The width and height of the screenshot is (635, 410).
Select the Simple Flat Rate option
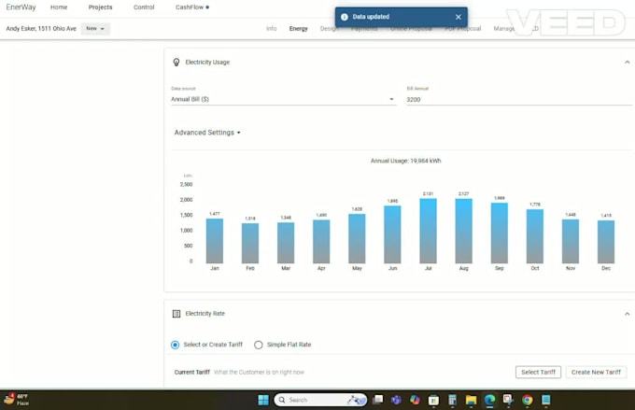pyautogui.click(x=259, y=345)
